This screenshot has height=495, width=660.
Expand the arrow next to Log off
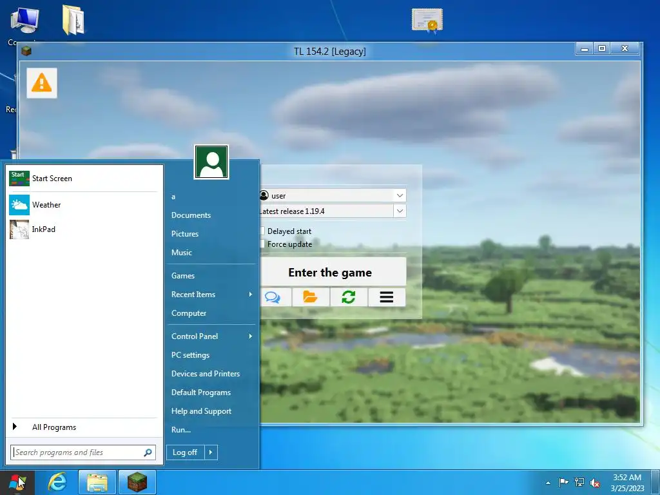211,452
